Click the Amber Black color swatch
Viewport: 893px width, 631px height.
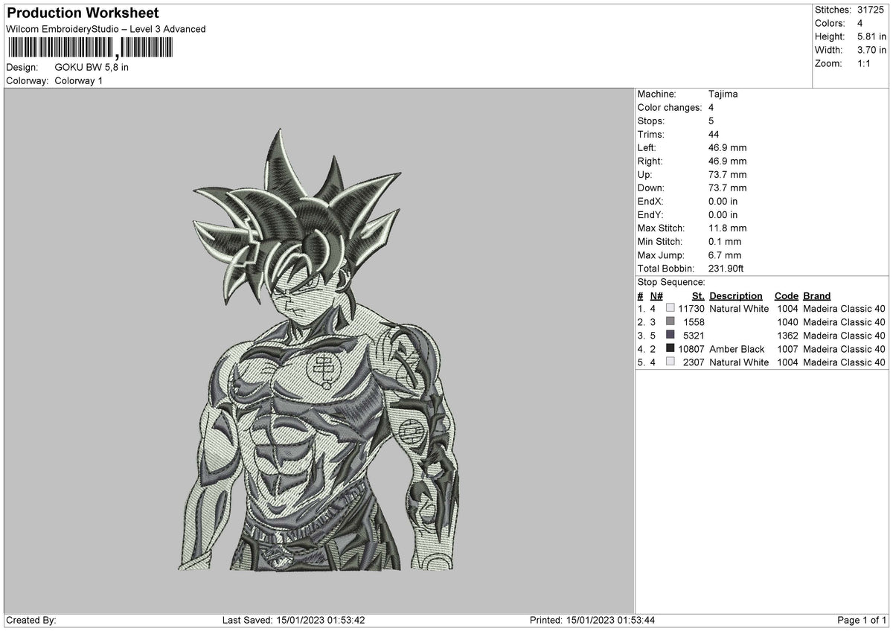click(x=670, y=348)
